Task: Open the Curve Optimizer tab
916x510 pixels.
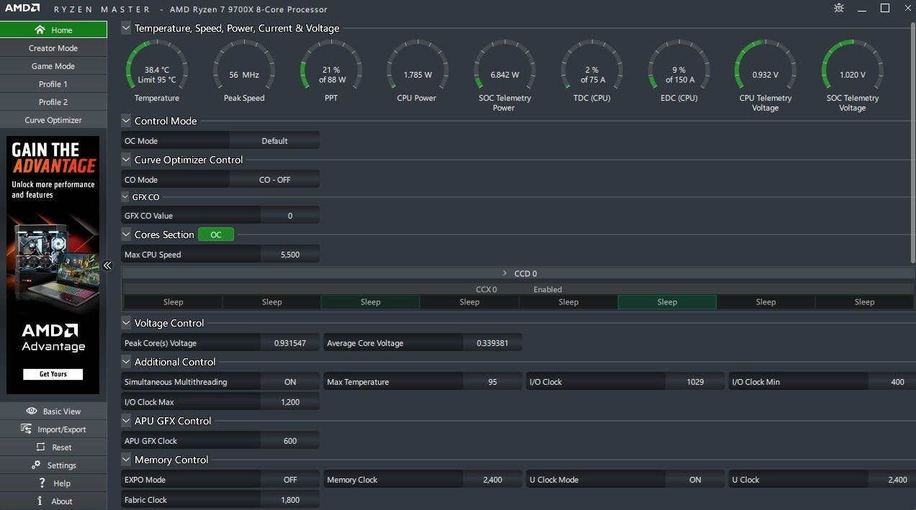Action: [53, 120]
